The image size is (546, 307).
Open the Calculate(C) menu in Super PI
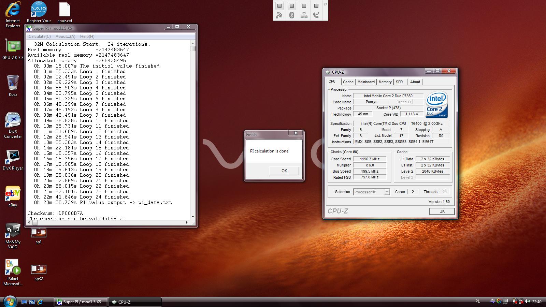(x=40, y=36)
